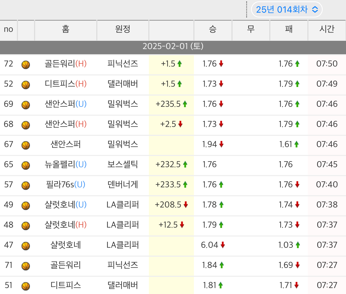Click 샌안스퍼(U) home team in row 69
The height and width of the screenshot is (294, 346).
(x=66, y=104)
